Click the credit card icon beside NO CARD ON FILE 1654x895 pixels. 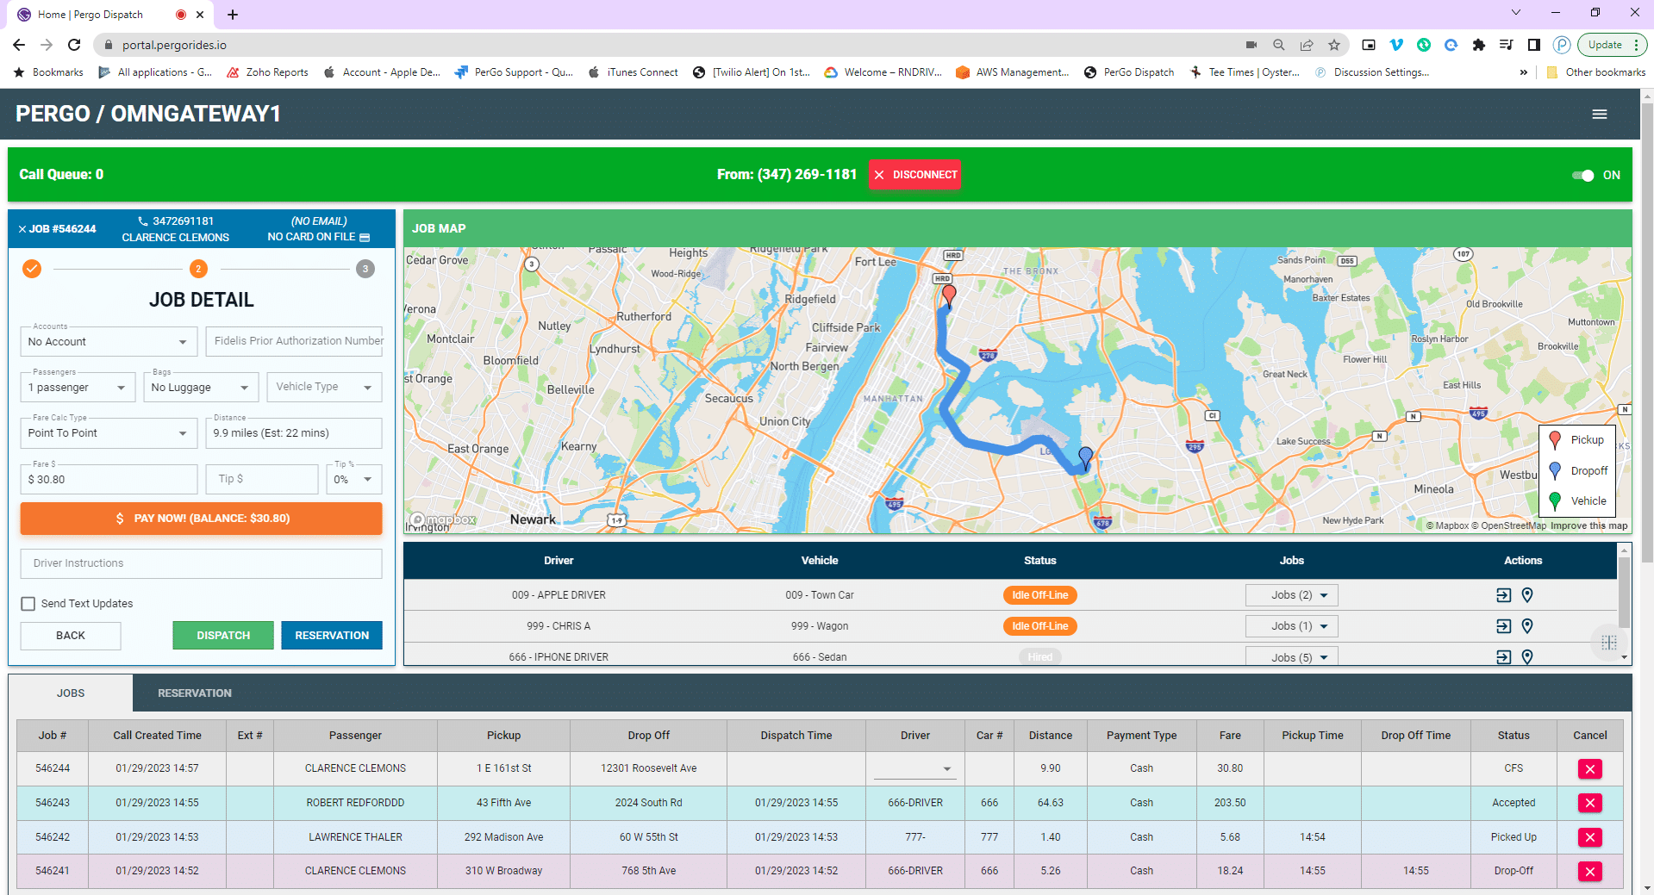click(x=364, y=237)
